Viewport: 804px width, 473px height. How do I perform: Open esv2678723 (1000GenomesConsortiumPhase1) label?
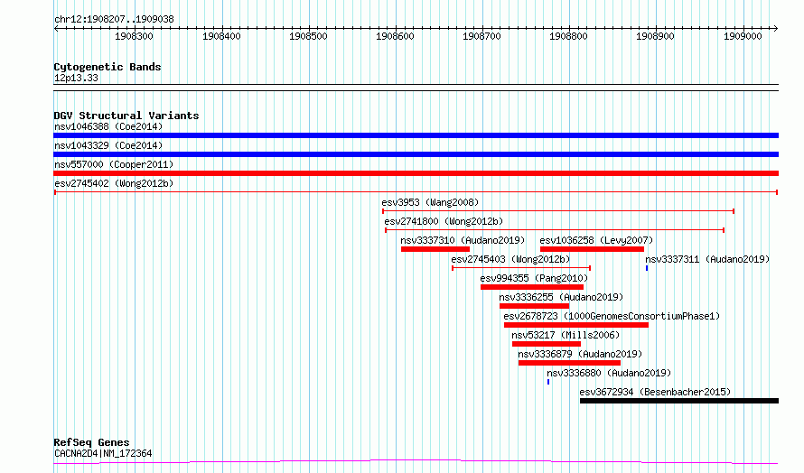tap(612, 316)
